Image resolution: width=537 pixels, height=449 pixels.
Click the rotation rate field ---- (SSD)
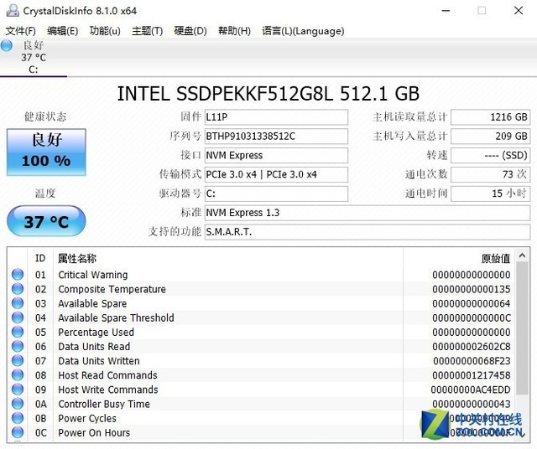[490, 156]
